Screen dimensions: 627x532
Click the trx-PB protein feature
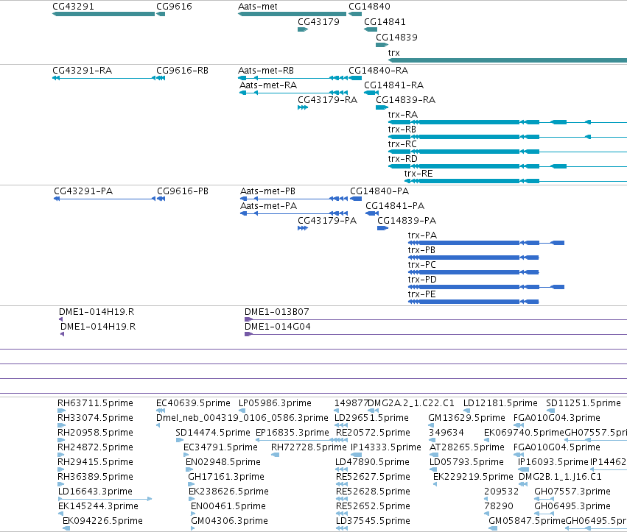click(x=474, y=258)
